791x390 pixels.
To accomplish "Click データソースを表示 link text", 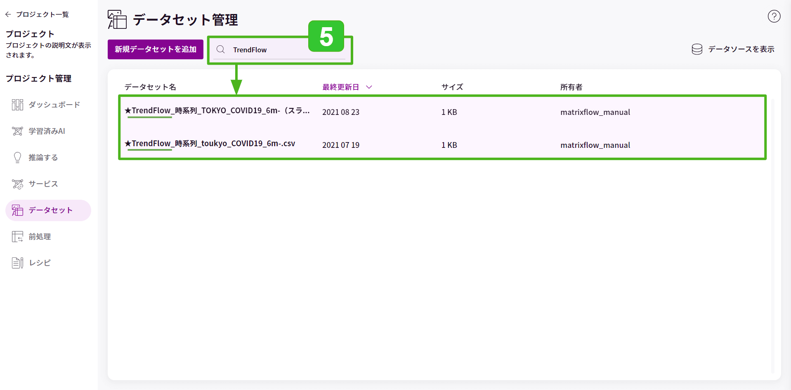I will 741,49.
